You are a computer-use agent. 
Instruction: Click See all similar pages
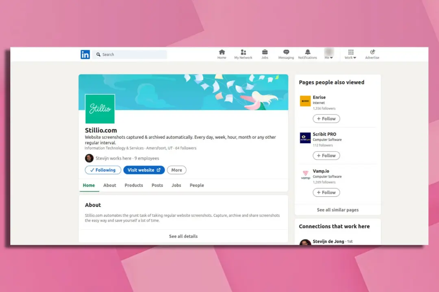338,210
